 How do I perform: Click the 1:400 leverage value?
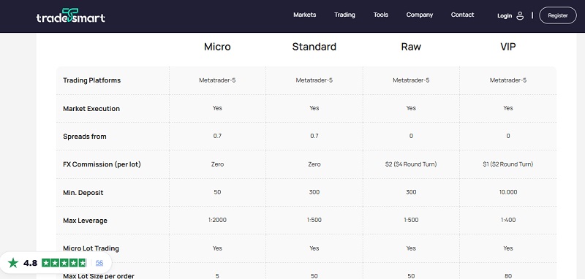508,220
